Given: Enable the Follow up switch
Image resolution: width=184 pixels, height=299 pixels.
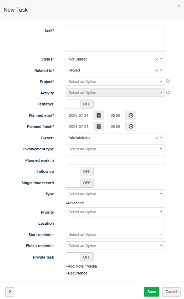Looking at the screenshot, I should [80, 171].
